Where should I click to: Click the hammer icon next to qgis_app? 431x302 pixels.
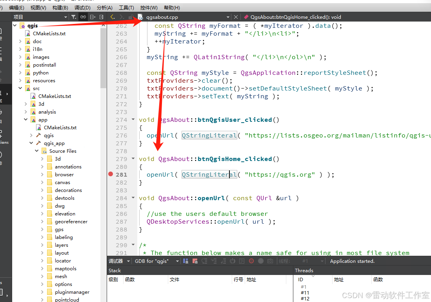click(x=39, y=143)
